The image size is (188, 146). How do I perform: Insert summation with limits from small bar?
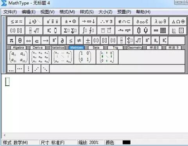130,41
